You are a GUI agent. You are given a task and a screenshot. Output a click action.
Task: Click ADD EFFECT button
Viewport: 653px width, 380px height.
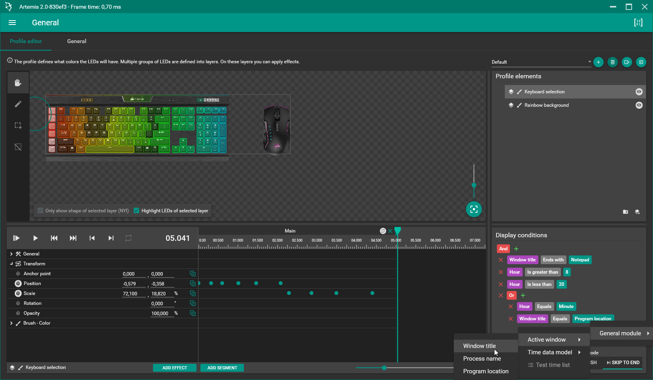[175, 368]
